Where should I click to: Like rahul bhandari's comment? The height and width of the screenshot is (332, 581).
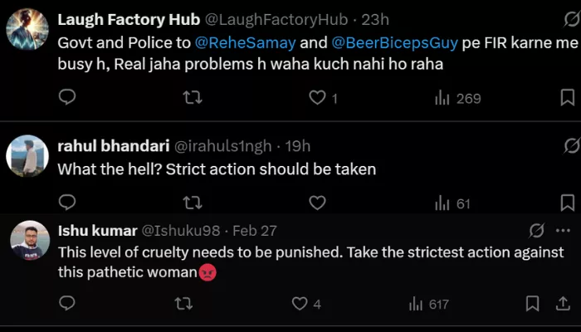[316, 203]
